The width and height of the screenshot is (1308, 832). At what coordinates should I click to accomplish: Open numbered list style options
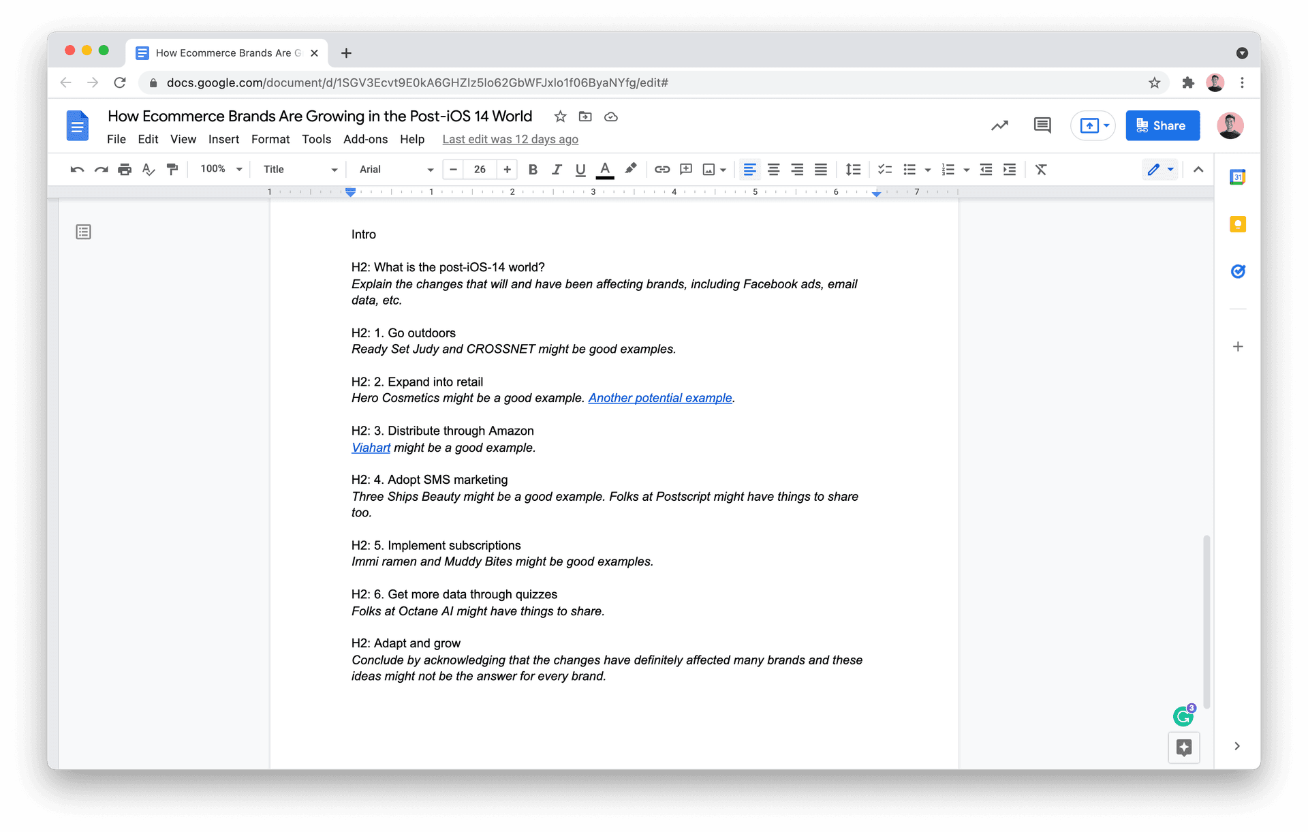[x=966, y=170]
